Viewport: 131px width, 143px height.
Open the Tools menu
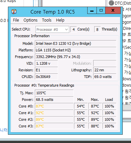pos(47,20)
